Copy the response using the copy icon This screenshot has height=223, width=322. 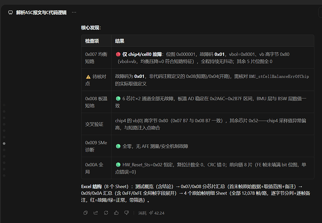[x=85, y=213]
